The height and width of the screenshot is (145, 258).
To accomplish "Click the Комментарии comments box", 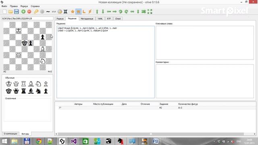I will 205,81.
